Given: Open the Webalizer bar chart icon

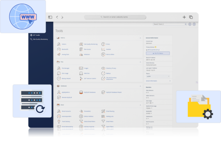Looking at the screenshot, I should point(81,54).
